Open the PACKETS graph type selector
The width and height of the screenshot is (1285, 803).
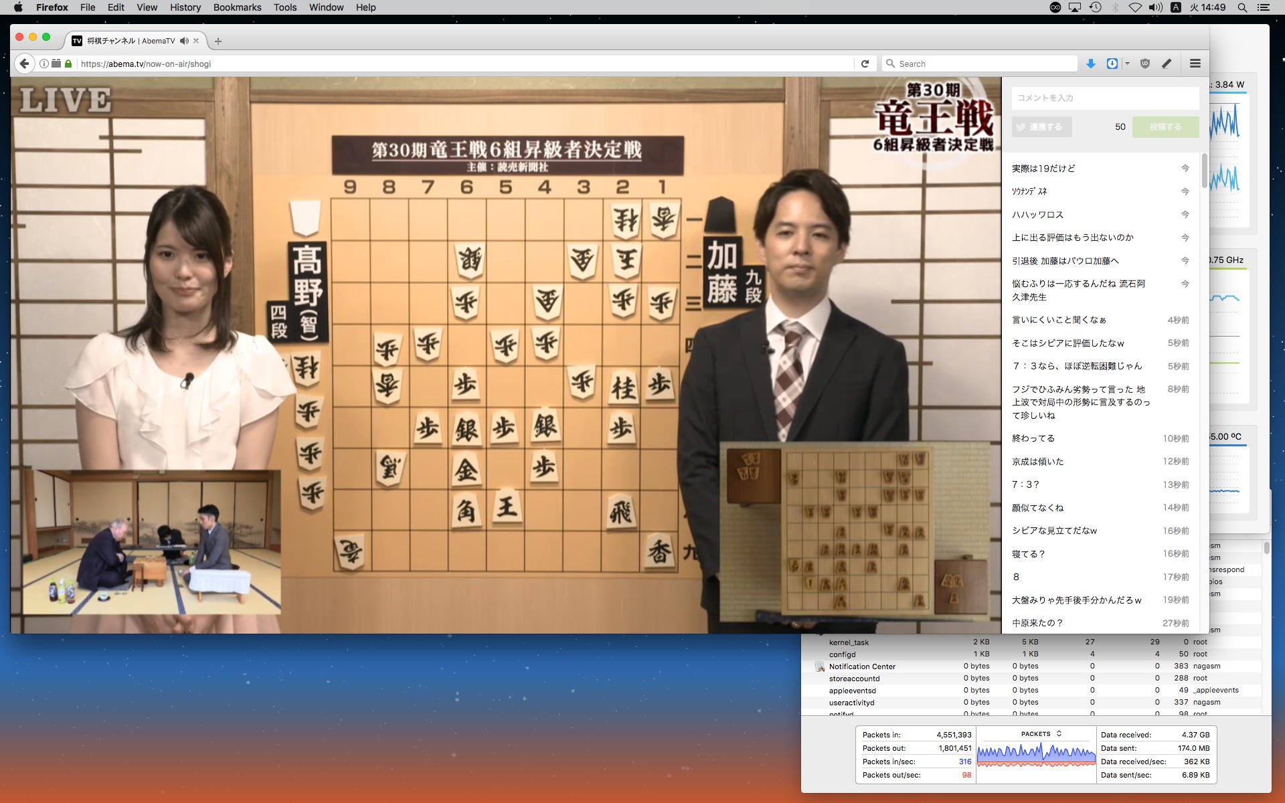pos(1041,734)
